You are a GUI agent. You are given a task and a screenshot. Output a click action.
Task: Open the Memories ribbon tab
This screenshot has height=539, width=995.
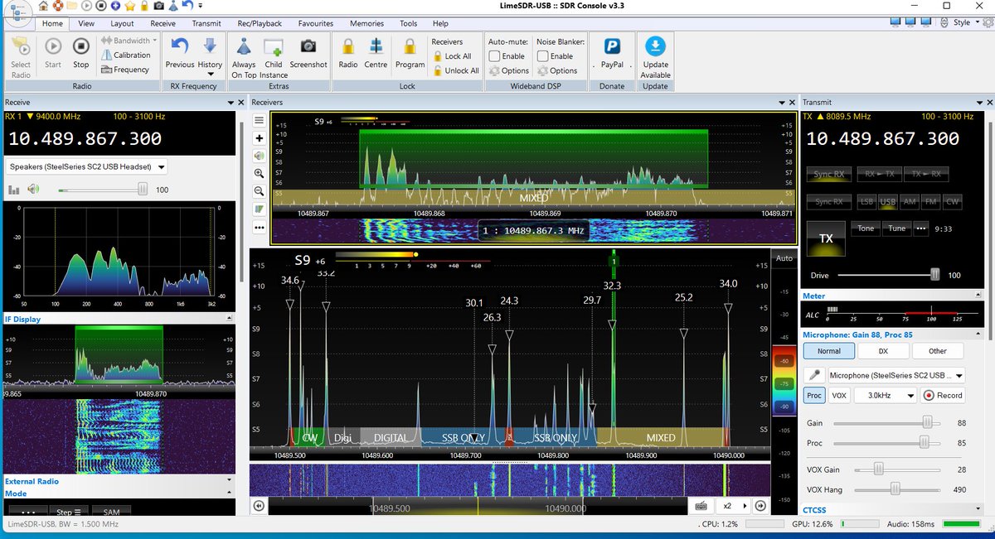click(366, 24)
